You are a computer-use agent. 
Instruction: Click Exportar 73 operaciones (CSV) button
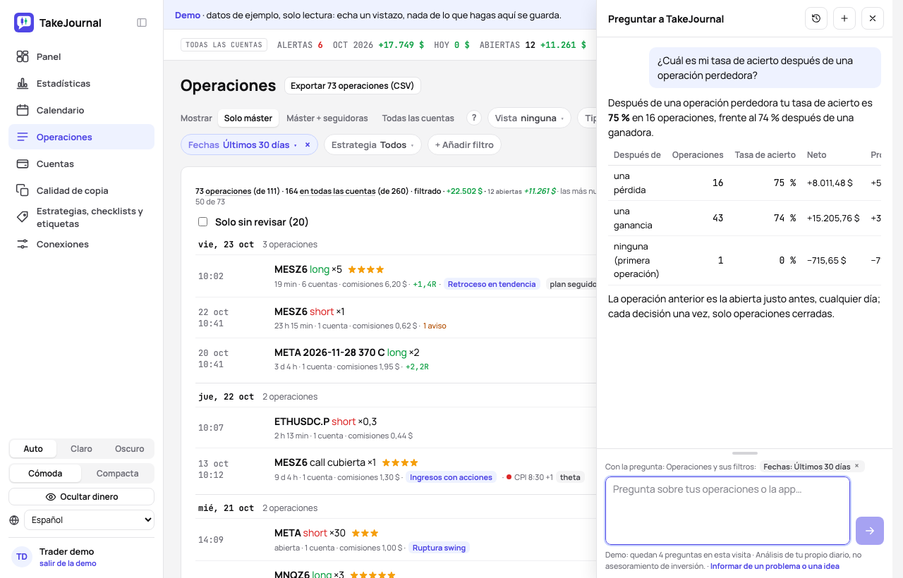(x=353, y=85)
